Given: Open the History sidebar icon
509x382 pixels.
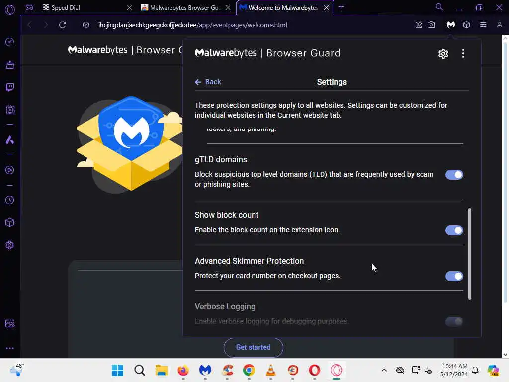Looking at the screenshot, I should point(10,200).
